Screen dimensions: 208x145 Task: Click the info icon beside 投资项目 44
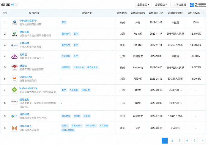(16, 5)
